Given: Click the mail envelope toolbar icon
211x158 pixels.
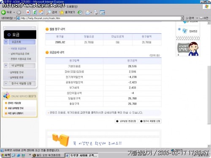Looking at the screenshot, I should point(88,13).
